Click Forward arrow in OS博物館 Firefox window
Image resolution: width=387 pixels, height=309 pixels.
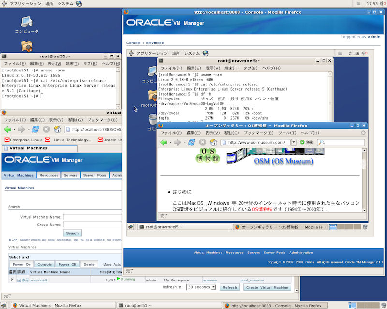(x=178, y=142)
